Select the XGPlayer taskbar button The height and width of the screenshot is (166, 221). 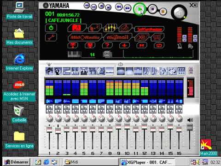[147, 162]
